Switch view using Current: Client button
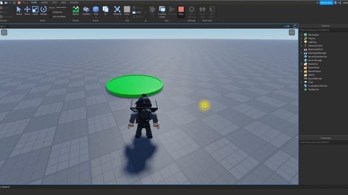This screenshot has width=348, height=195. tap(162, 12)
